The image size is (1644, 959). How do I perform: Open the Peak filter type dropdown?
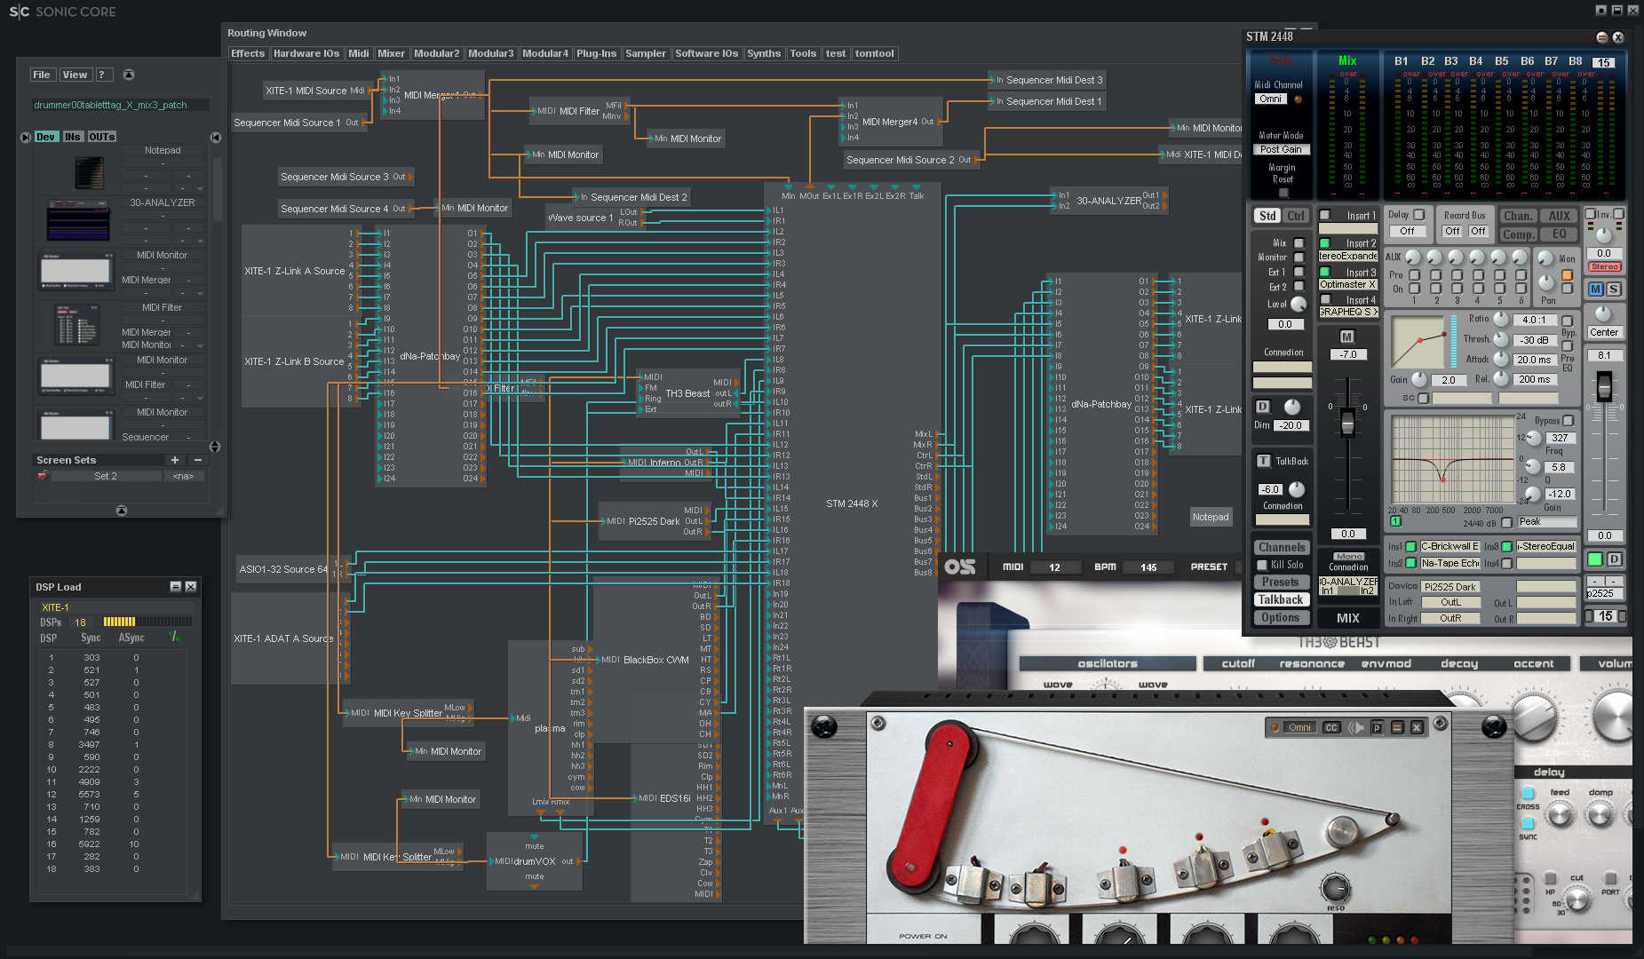tap(1547, 521)
